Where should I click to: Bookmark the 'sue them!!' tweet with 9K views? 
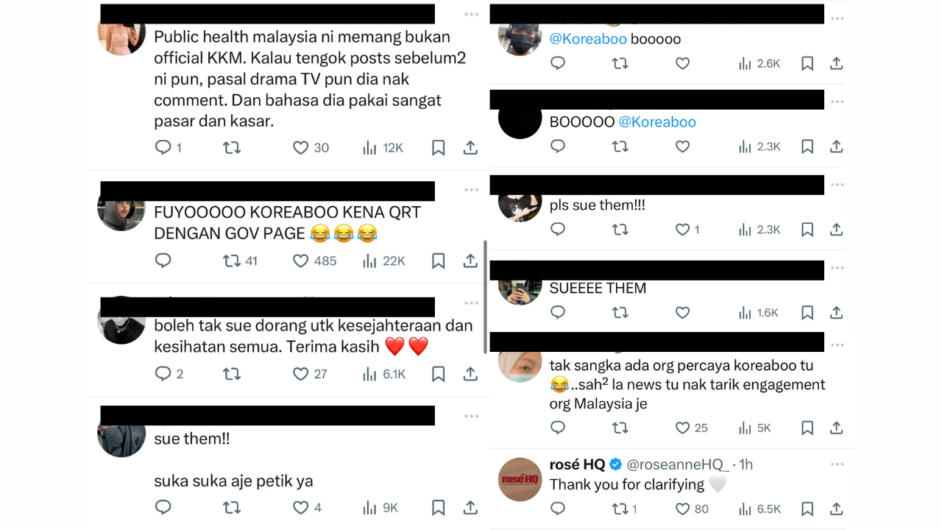coord(438,507)
